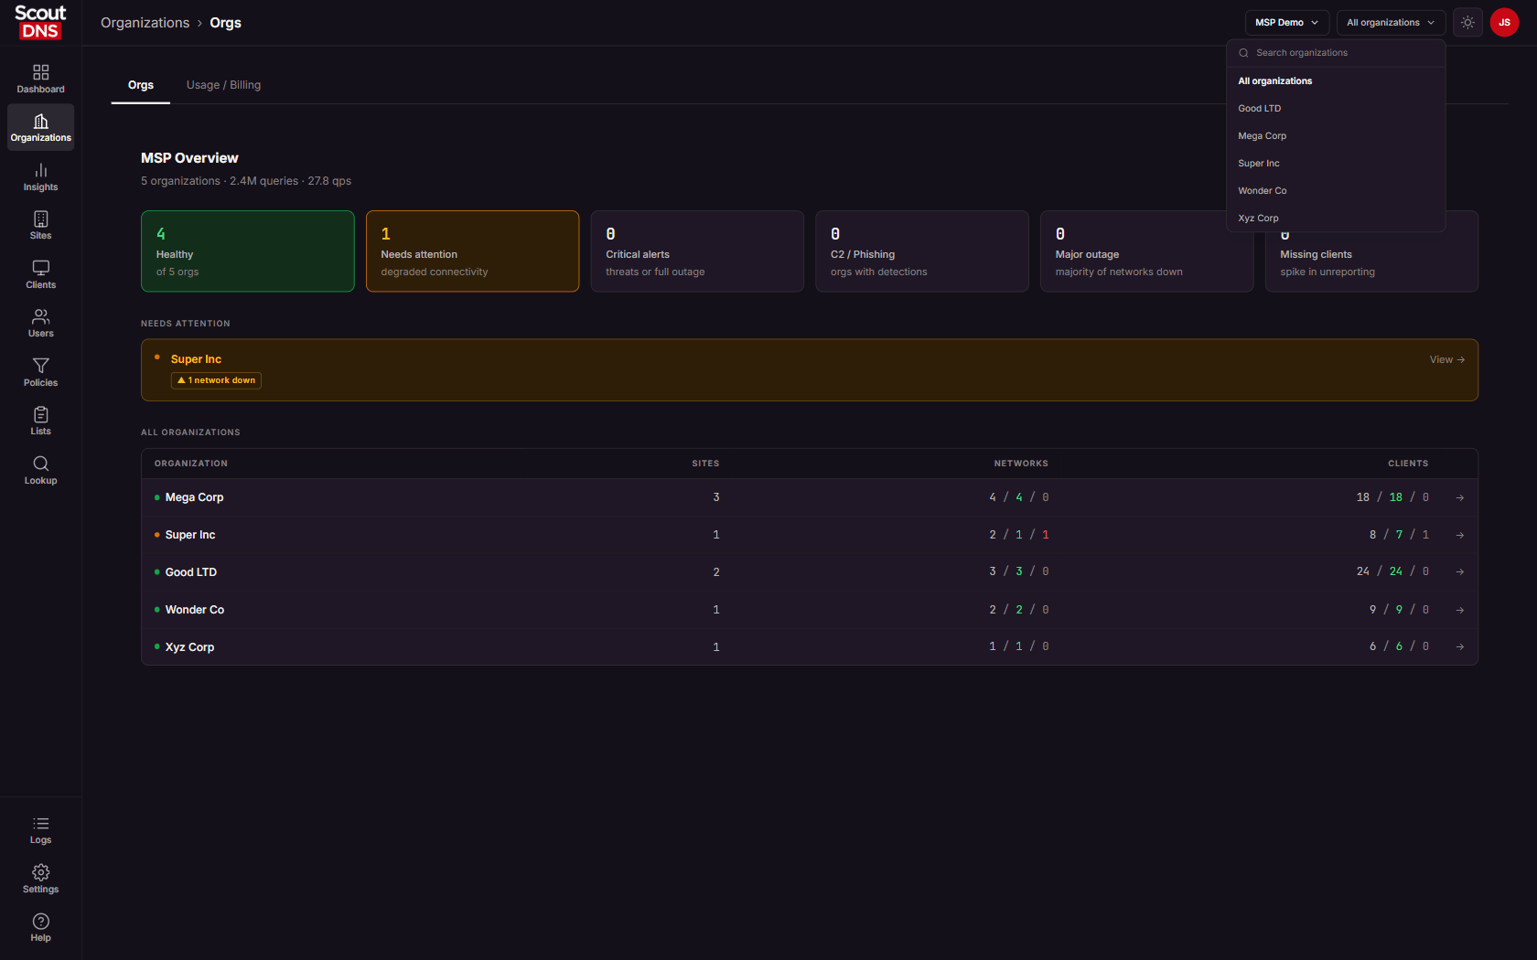
Task: Click the Organization column header
Action: (x=191, y=464)
